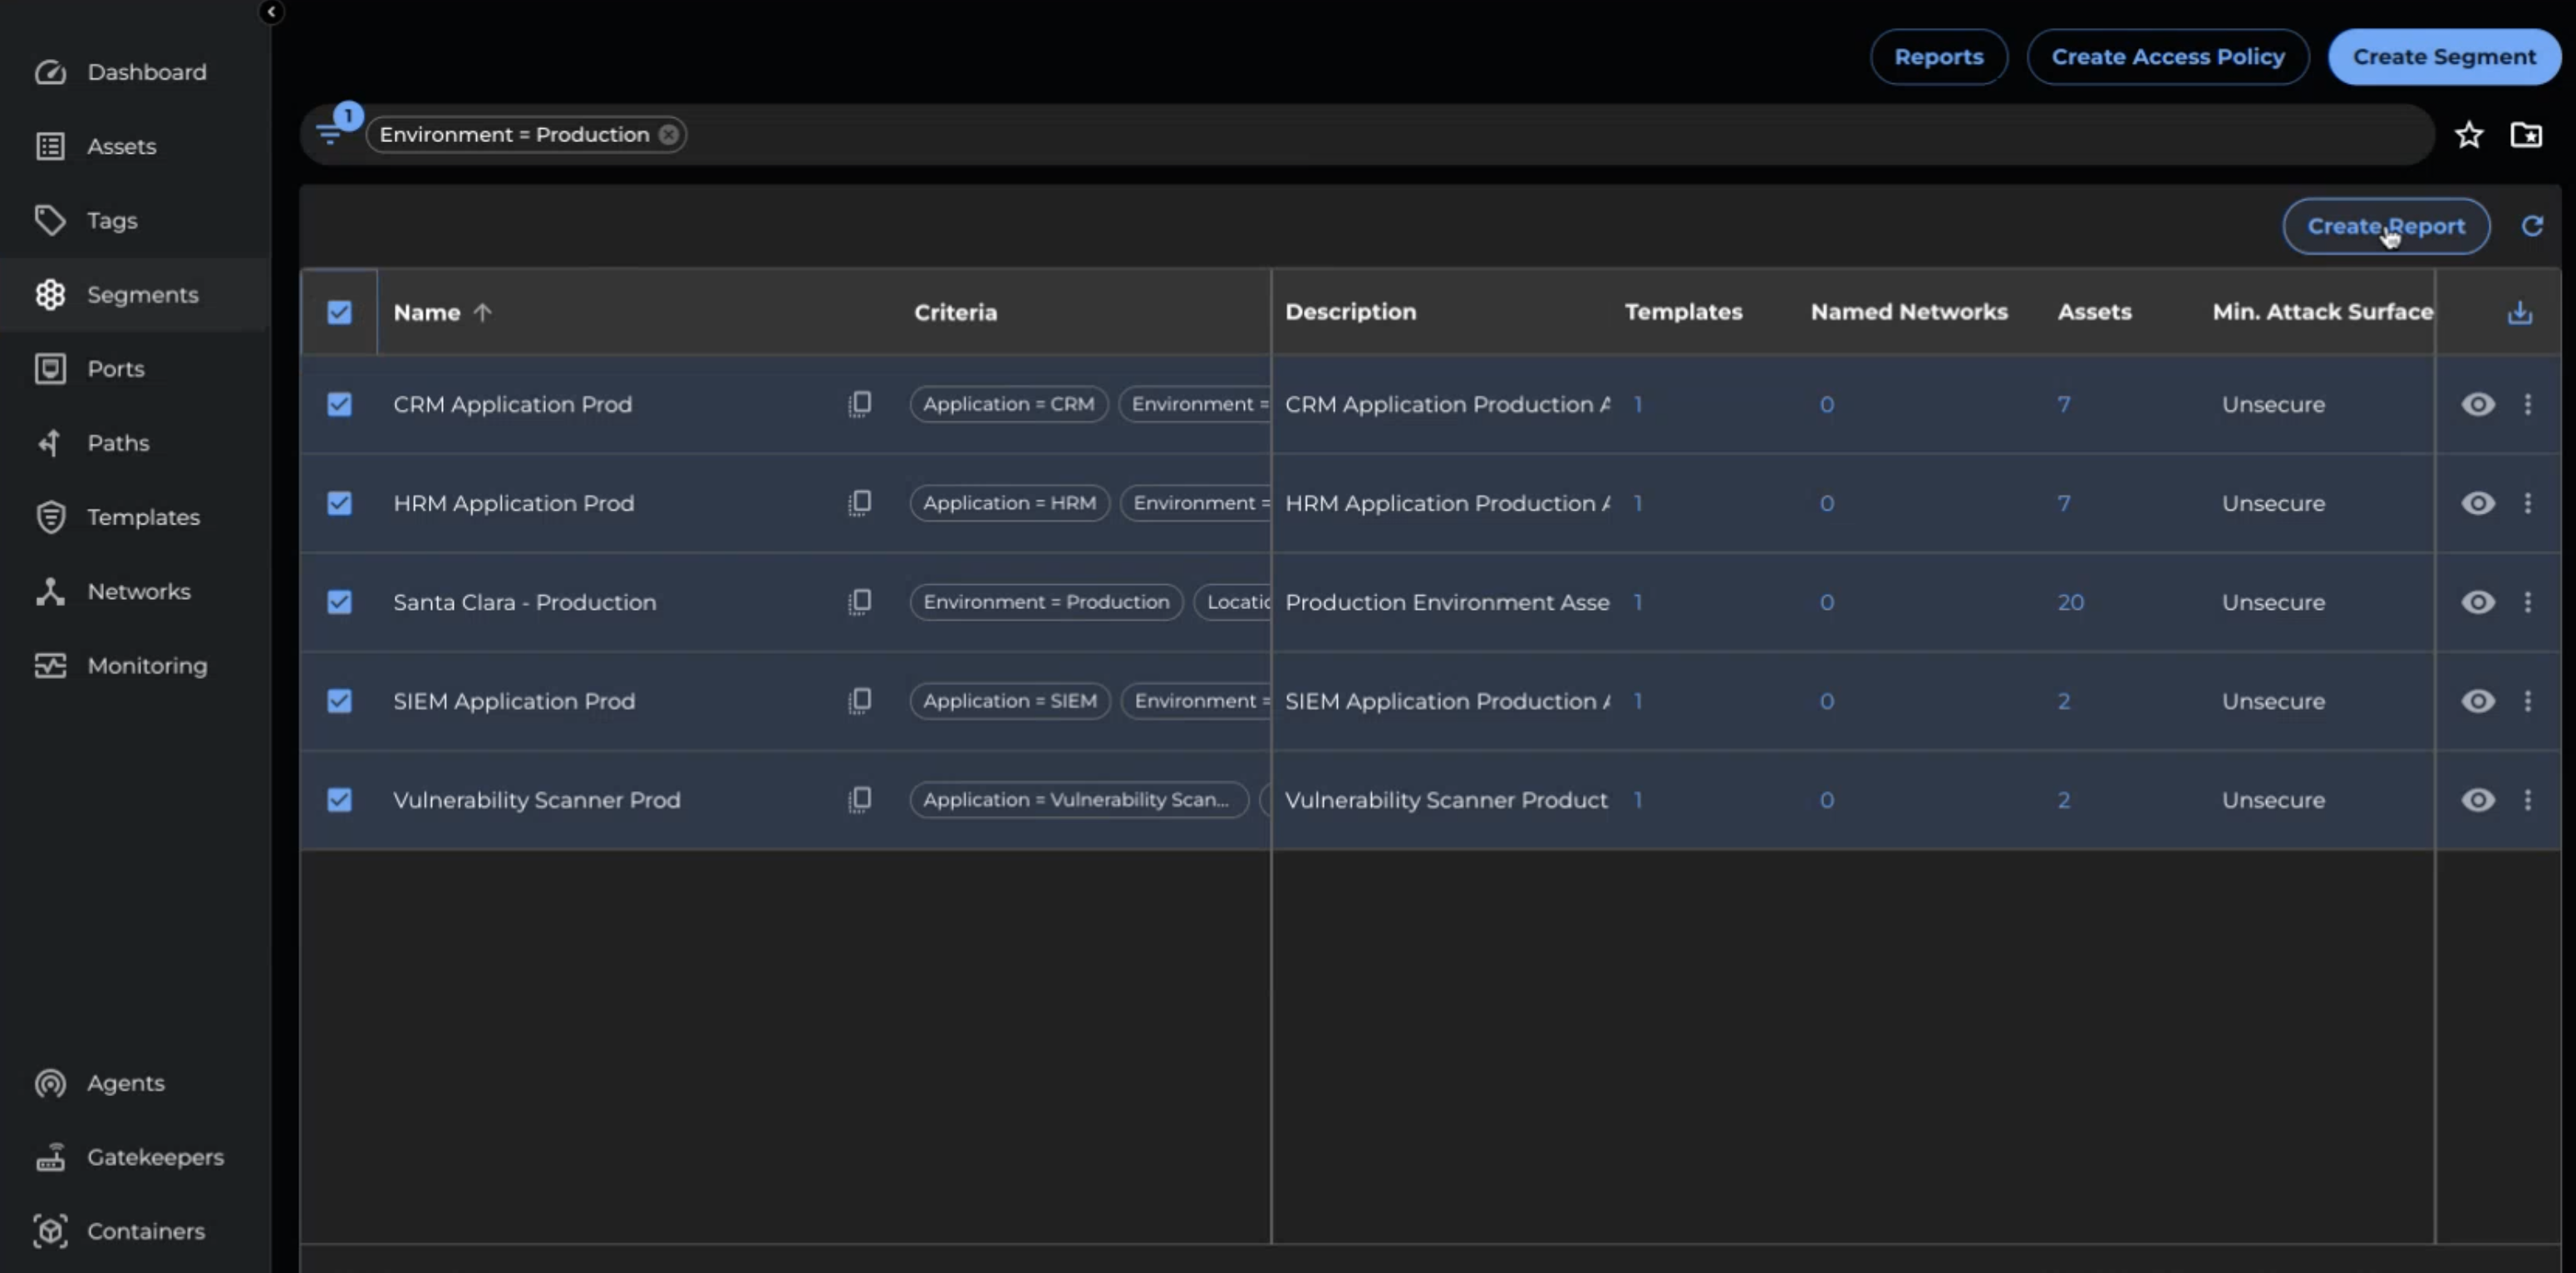The height and width of the screenshot is (1273, 2576).
Task: Sort the table by the Name column
Action: [428, 312]
